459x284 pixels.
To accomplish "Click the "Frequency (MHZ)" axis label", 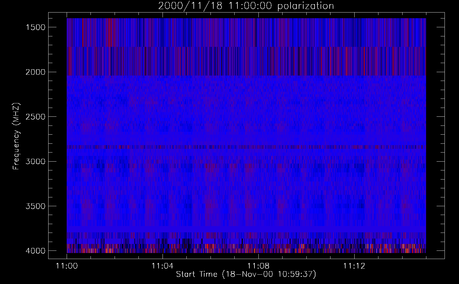I will point(16,136).
